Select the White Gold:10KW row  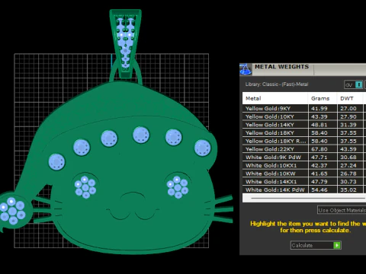pyautogui.click(x=304, y=174)
